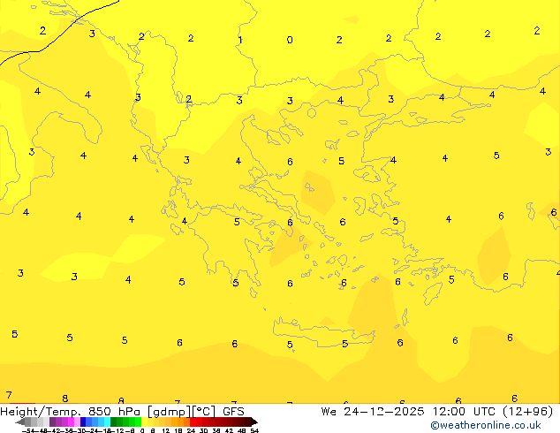Click the "[gdmp]" unit label

click(x=170, y=412)
